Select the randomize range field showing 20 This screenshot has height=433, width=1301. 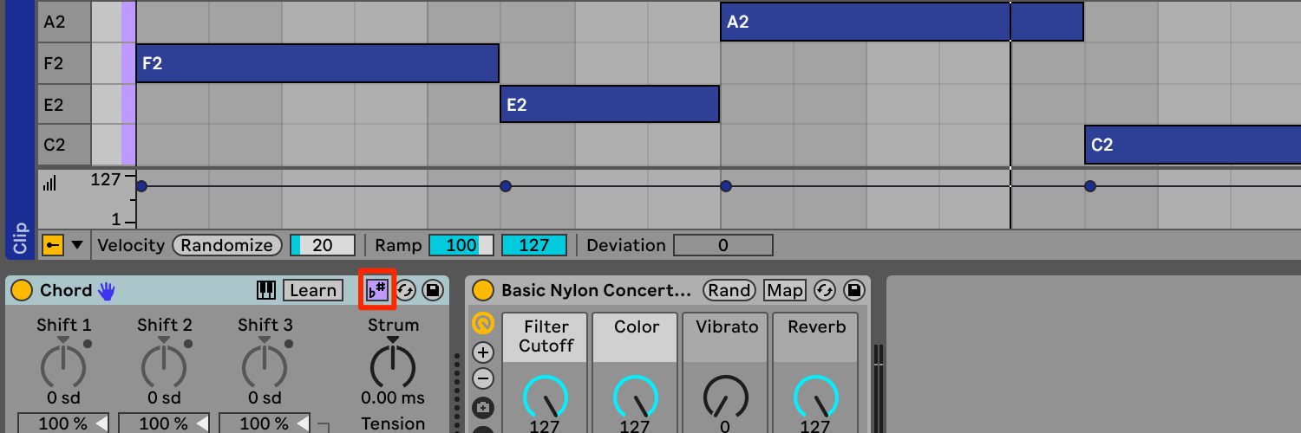tap(323, 245)
